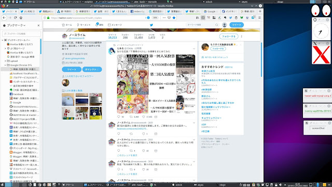Click the screenShot button in the Tk window
The height and width of the screenshot is (187, 332).
point(318,128)
